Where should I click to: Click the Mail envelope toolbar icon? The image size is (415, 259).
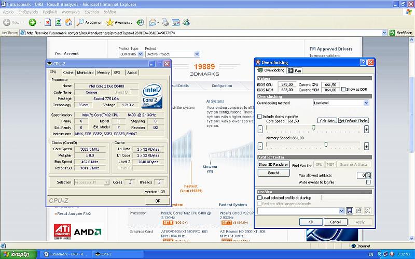(x=153, y=22)
